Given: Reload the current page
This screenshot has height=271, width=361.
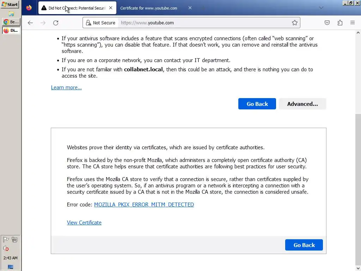Looking at the screenshot, I should click(56, 23).
